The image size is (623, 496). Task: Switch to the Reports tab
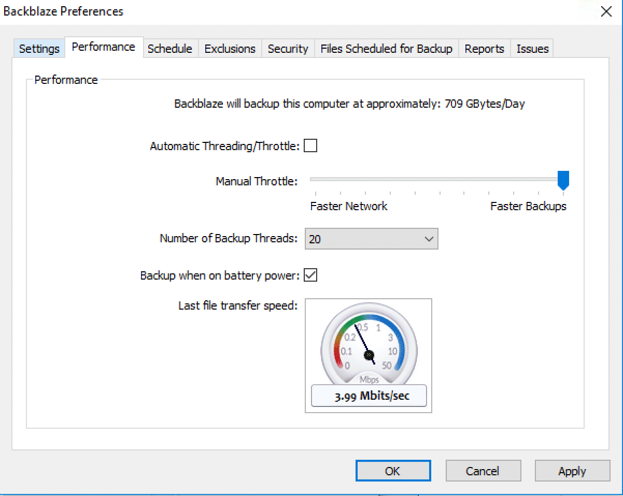[x=484, y=49]
